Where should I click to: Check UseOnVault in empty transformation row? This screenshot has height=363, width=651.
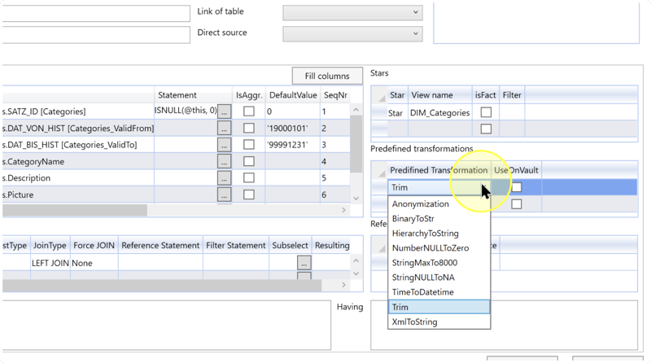[x=517, y=204]
